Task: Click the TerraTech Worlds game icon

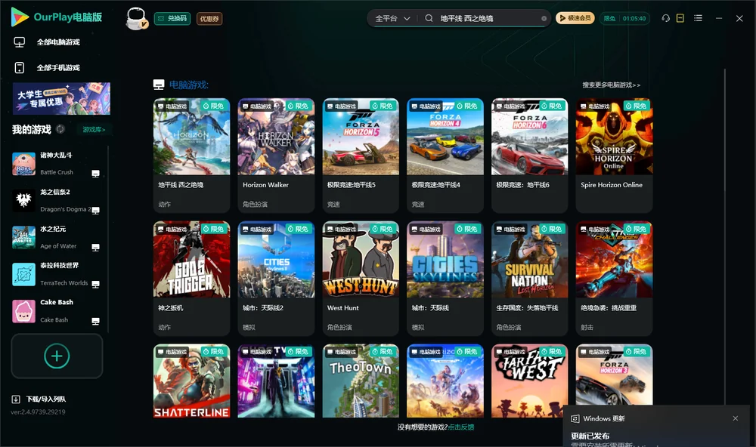Action: pyautogui.click(x=23, y=275)
